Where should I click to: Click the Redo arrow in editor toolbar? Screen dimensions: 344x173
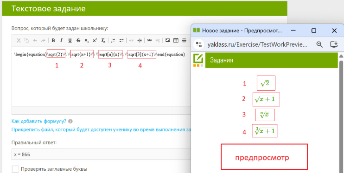pos(43,41)
